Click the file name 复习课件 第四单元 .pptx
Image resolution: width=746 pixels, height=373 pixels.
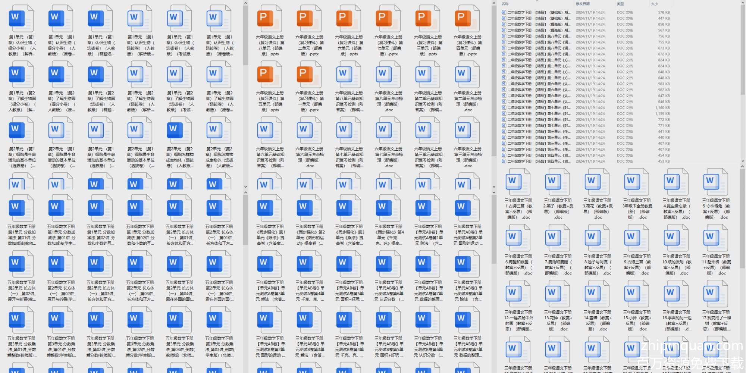tap(467, 46)
